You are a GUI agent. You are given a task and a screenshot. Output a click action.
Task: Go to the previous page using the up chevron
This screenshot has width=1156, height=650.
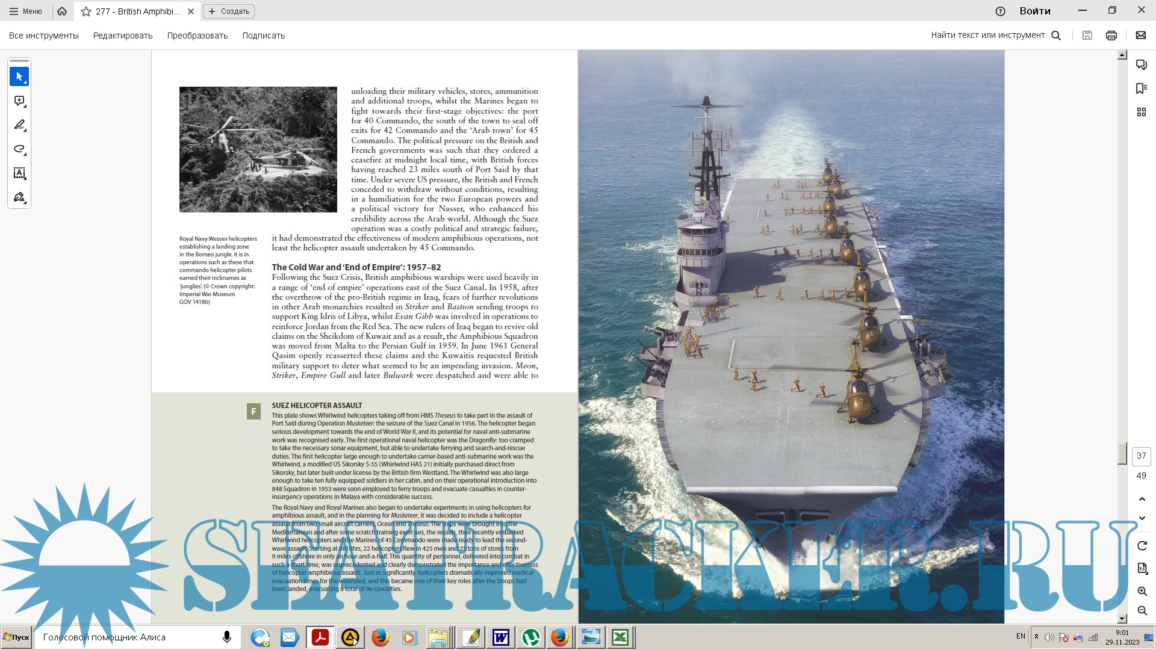(x=1142, y=499)
